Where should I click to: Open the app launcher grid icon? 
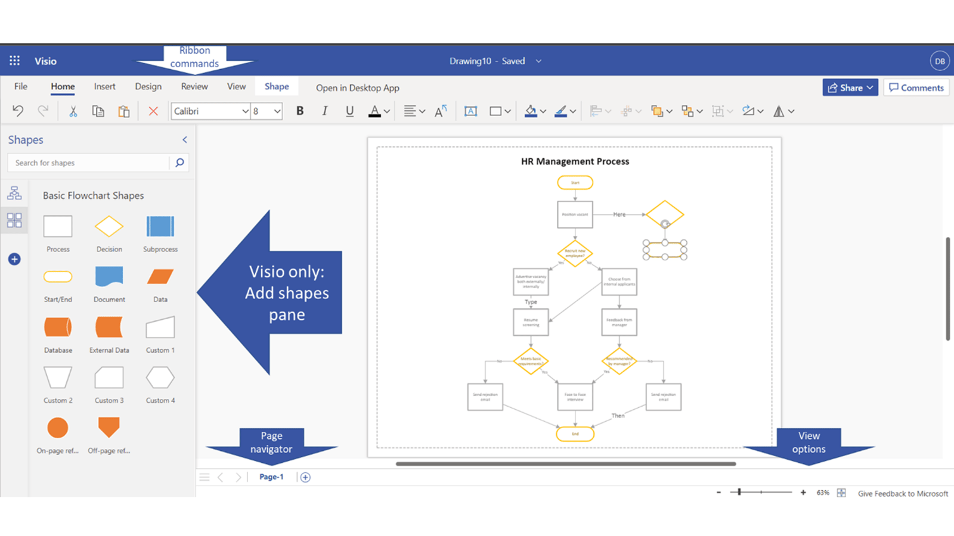coord(15,61)
